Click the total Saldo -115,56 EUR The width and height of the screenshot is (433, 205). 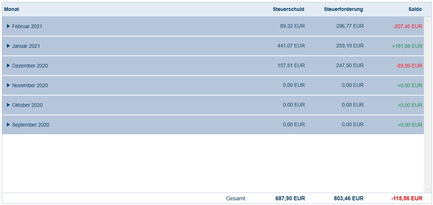(x=407, y=198)
